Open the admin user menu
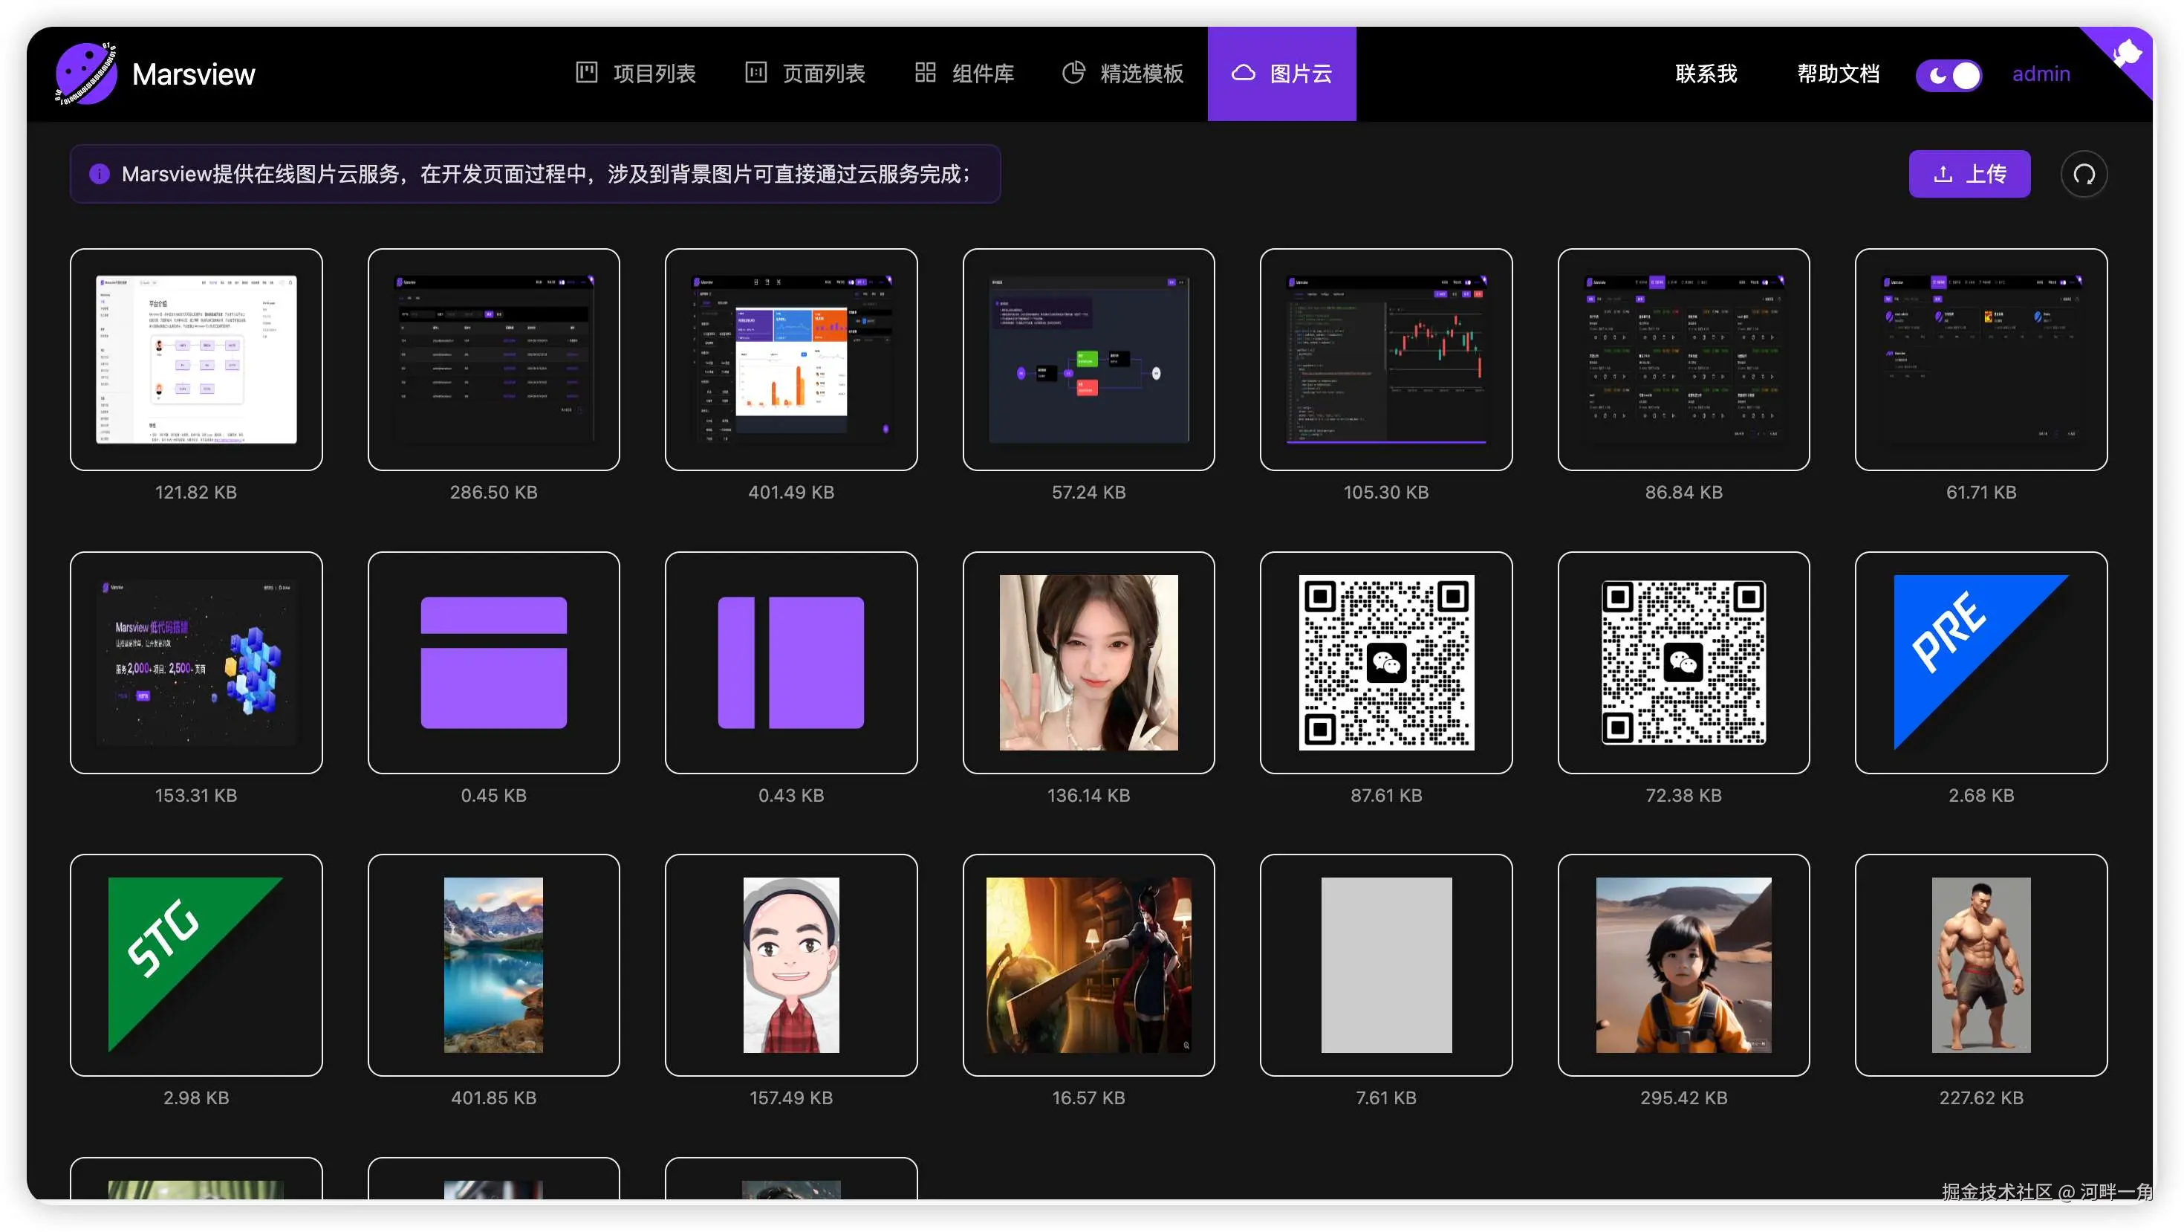 [x=2041, y=74]
